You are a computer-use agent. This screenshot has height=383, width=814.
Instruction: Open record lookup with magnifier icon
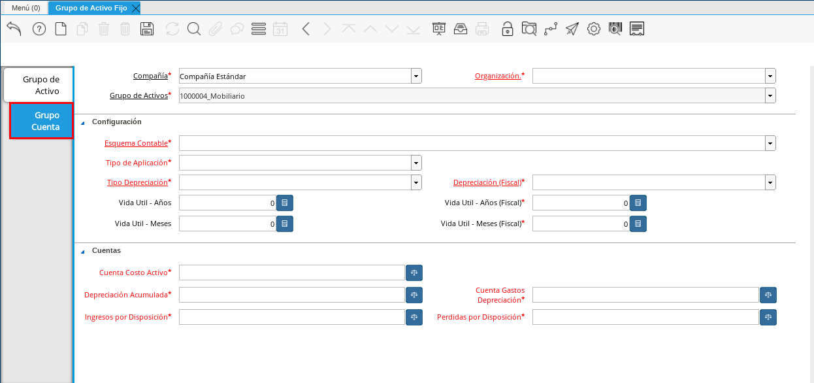point(194,29)
